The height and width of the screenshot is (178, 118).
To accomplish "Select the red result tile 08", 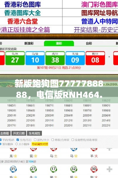I will 95,58.
